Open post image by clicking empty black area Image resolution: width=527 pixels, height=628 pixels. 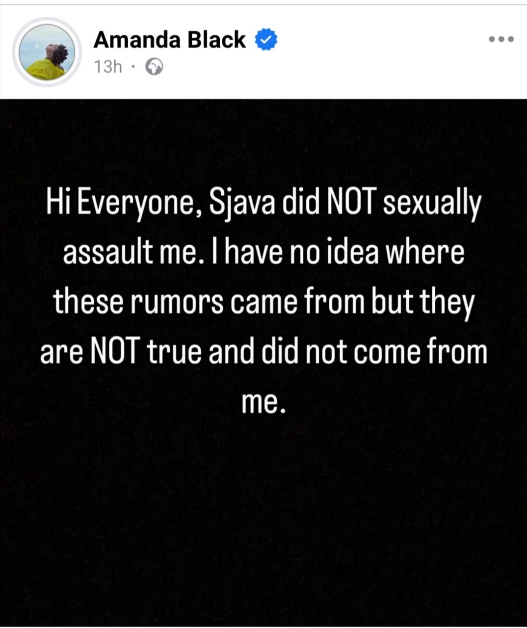[x=263, y=515]
